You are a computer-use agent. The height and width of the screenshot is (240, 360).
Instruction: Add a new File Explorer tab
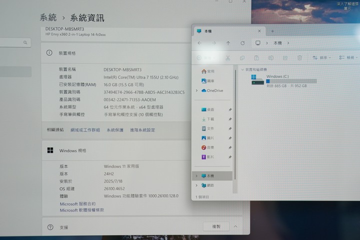[272, 31]
